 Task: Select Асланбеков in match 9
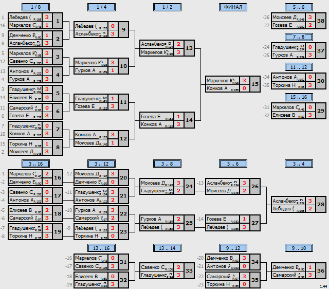pyautogui.click(x=91, y=34)
